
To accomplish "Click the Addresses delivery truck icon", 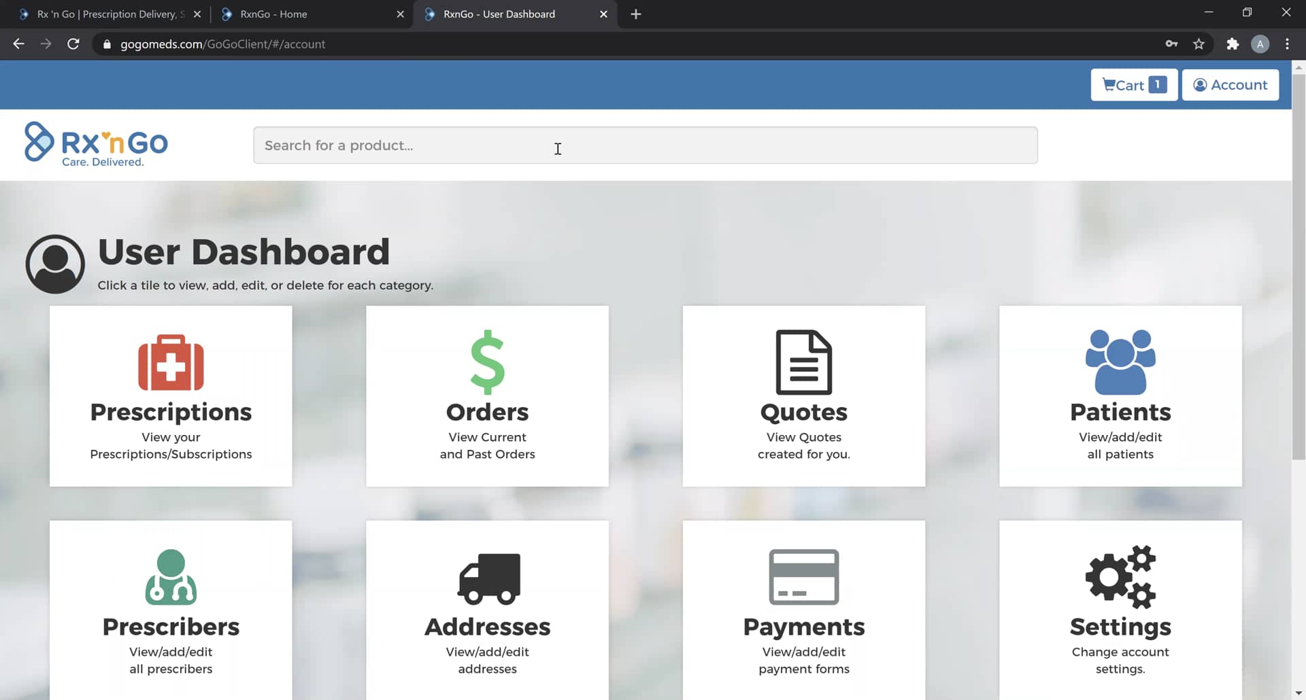I will 489,579.
